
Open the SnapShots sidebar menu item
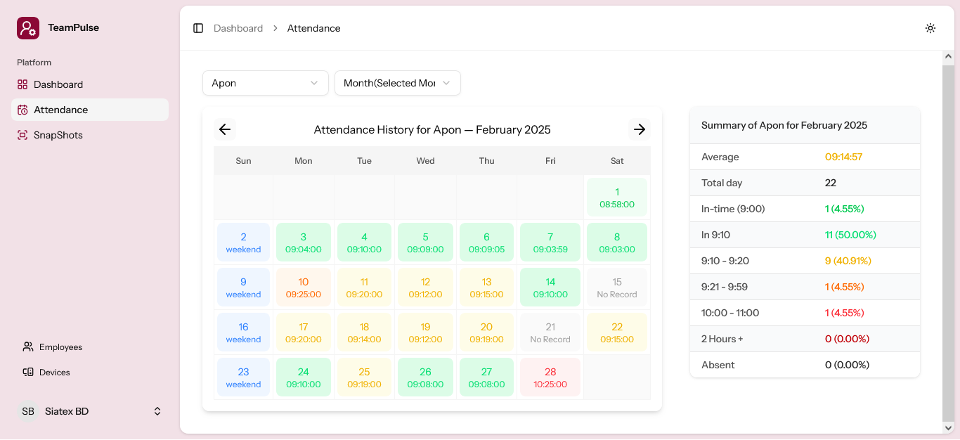pyautogui.click(x=58, y=135)
